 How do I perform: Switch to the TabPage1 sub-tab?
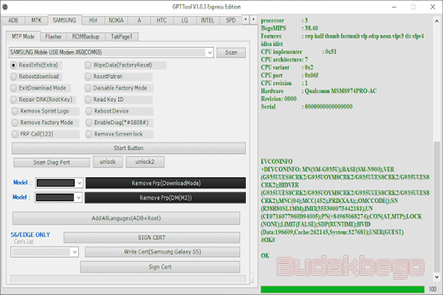tap(122, 37)
